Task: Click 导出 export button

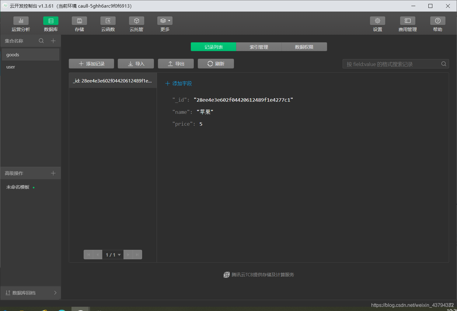Action: (x=176, y=64)
